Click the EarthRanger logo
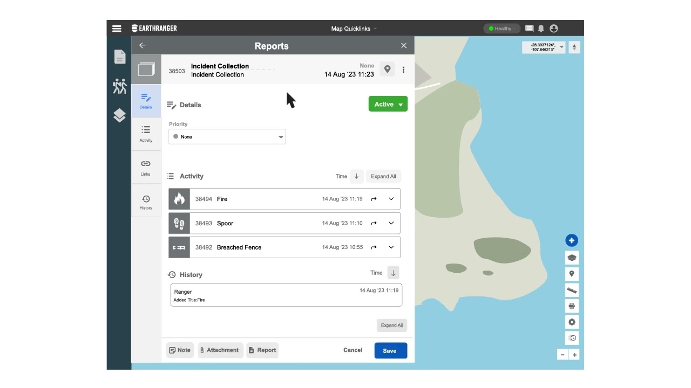The width and height of the screenshot is (691, 388). click(154, 28)
